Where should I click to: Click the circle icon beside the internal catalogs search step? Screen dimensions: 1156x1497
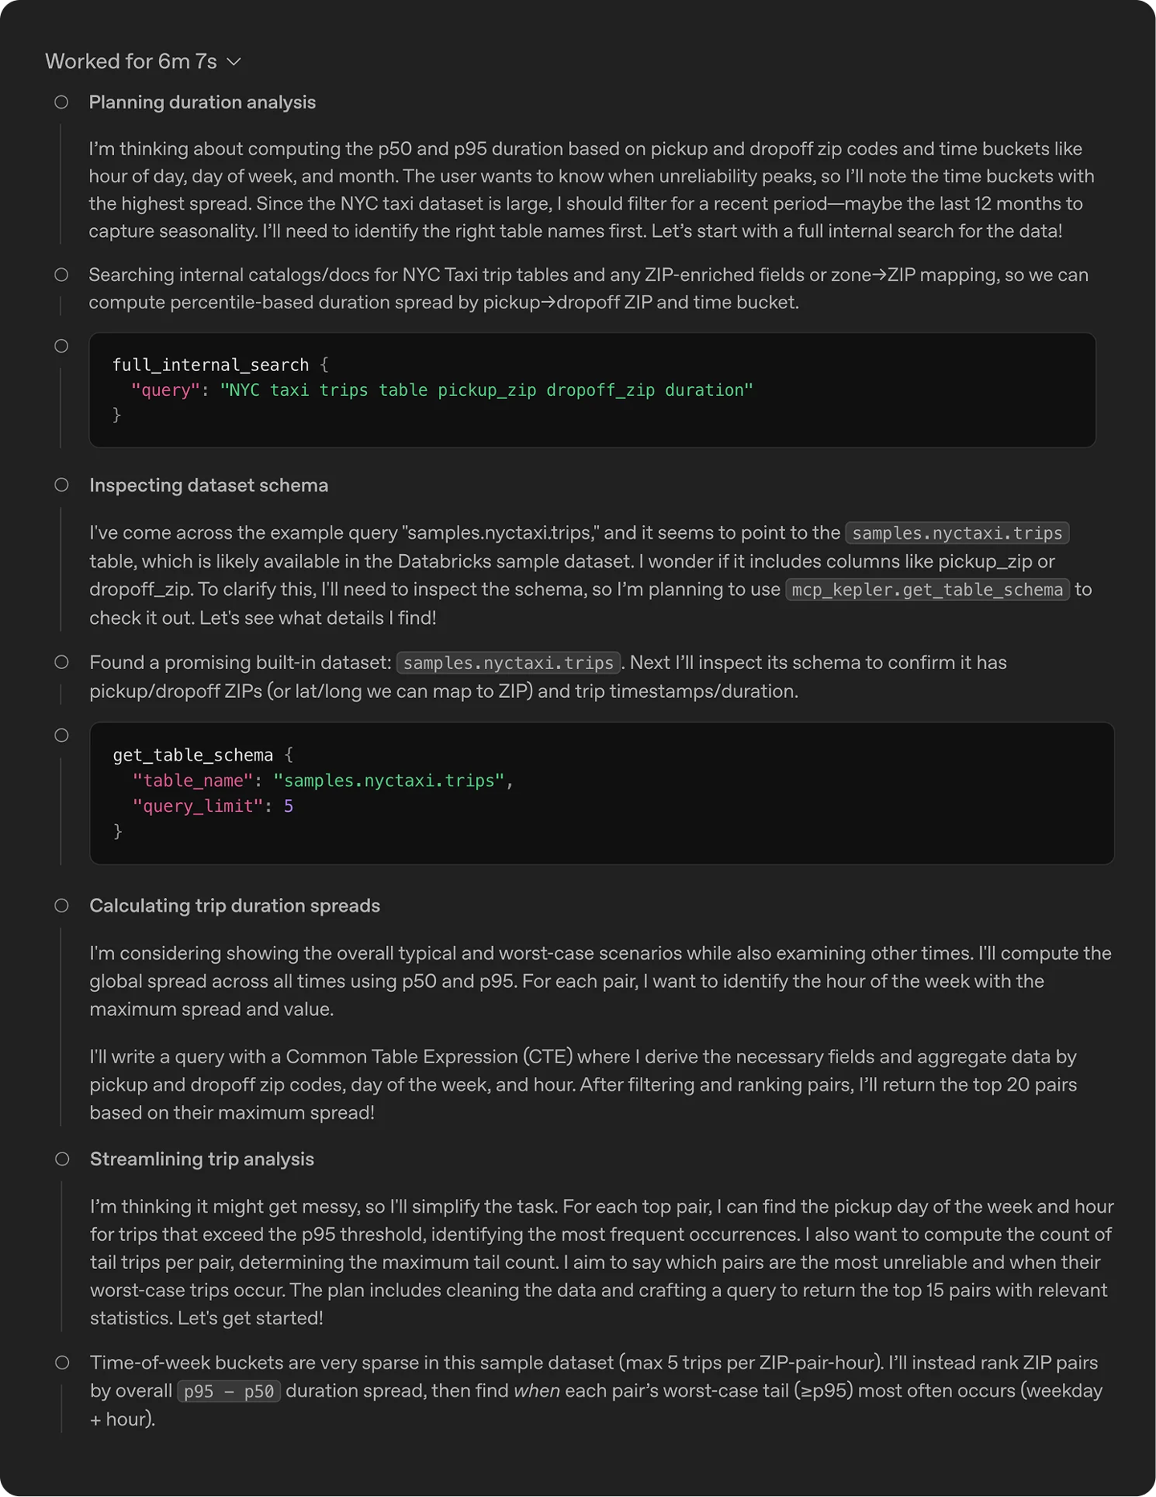62,275
